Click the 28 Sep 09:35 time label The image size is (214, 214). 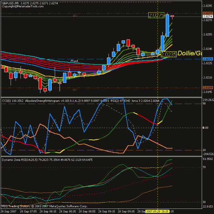tap(126, 211)
